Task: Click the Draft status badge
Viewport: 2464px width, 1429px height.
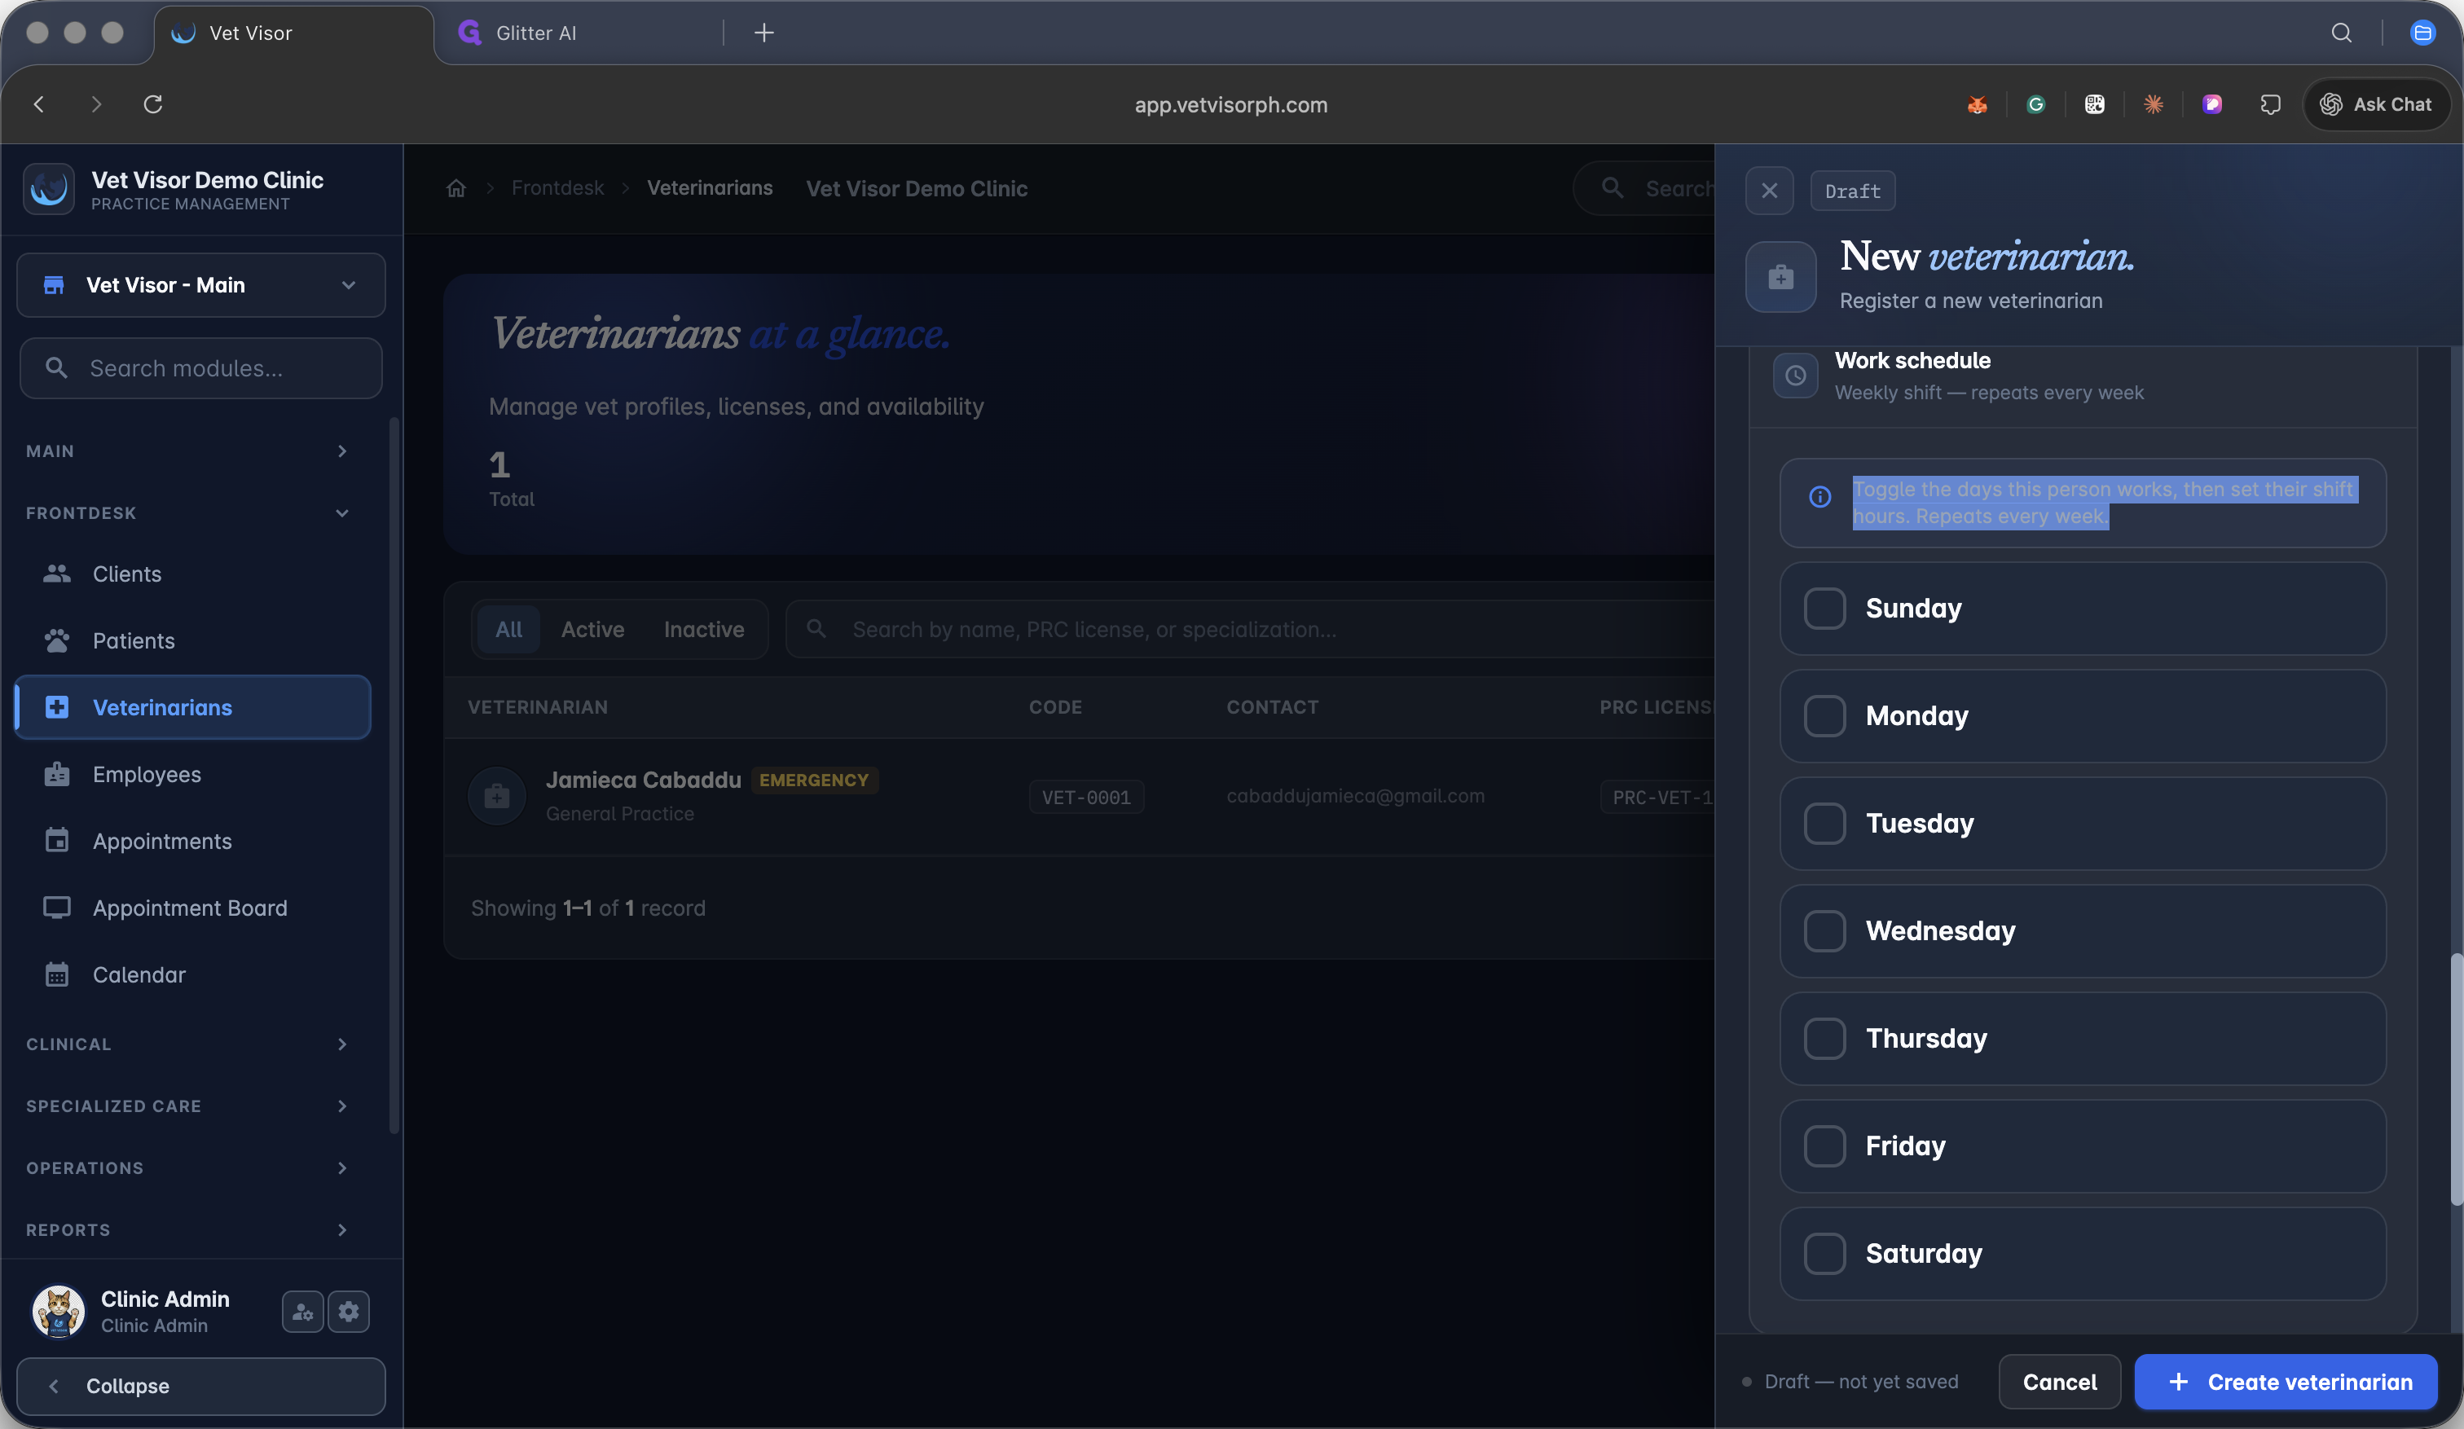Action: (1853, 191)
